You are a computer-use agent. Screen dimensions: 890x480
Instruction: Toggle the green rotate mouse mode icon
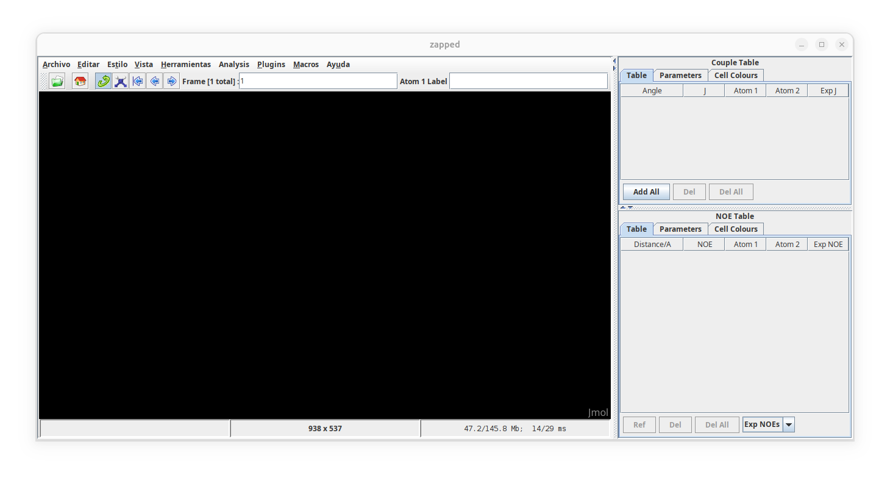104,81
